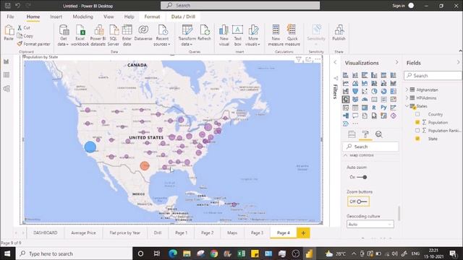
Task: Click Format painter in the ribbon
Action: click(34, 44)
